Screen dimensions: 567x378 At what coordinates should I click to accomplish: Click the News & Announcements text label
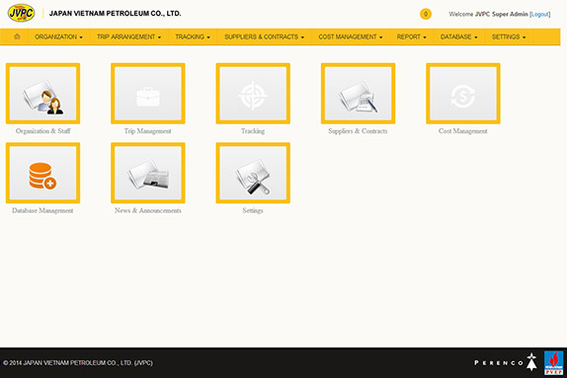pyautogui.click(x=148, y=210)
